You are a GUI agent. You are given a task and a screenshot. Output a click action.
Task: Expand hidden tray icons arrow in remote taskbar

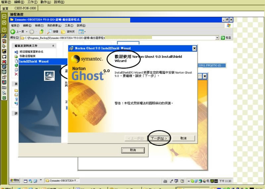click(188, 181)
